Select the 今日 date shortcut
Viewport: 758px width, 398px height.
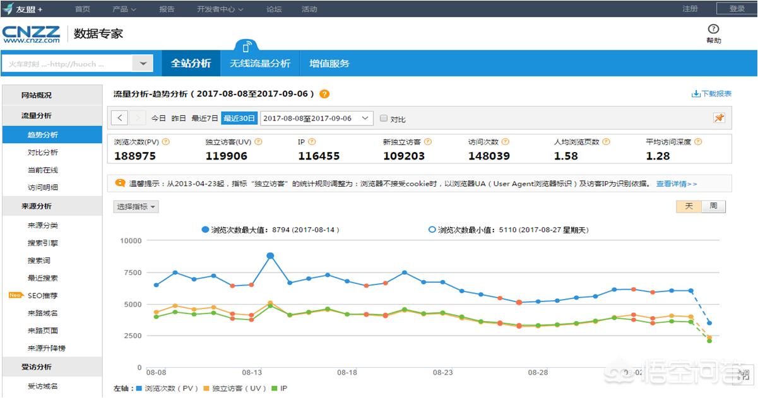[158, 118]
